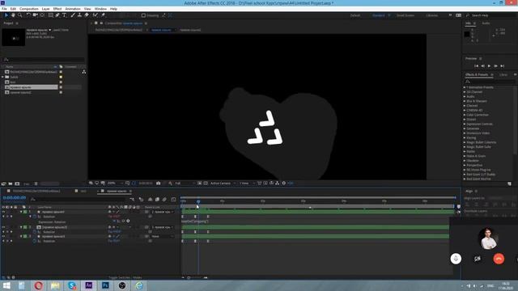Viewport: 518px width, 291px height.
Task: Toggle Rotation stopwatch of layer 2
Action: pyautogui.click(x=35, y=232)
